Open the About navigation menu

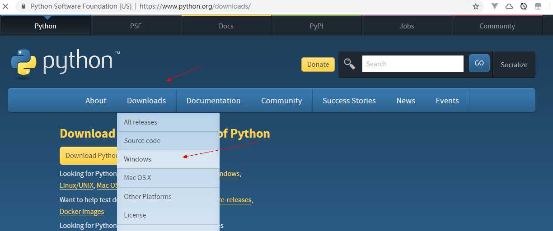click(96, 101)
